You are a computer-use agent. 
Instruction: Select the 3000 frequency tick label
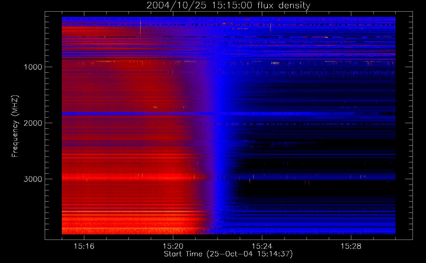click(33, 179)
